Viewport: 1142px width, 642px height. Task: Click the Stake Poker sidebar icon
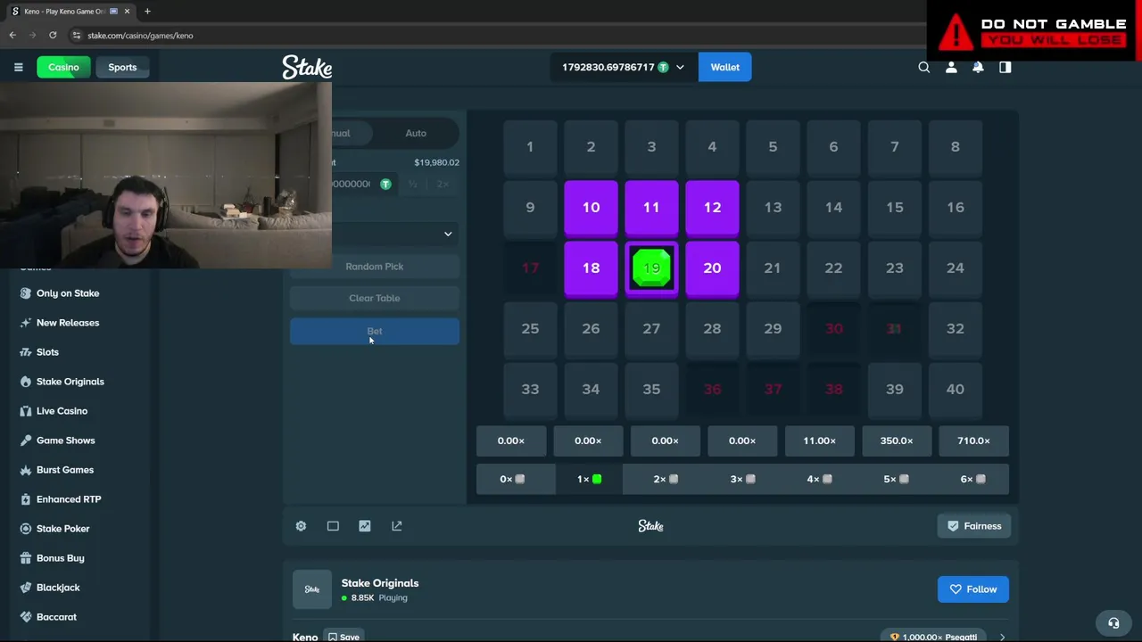26,529
